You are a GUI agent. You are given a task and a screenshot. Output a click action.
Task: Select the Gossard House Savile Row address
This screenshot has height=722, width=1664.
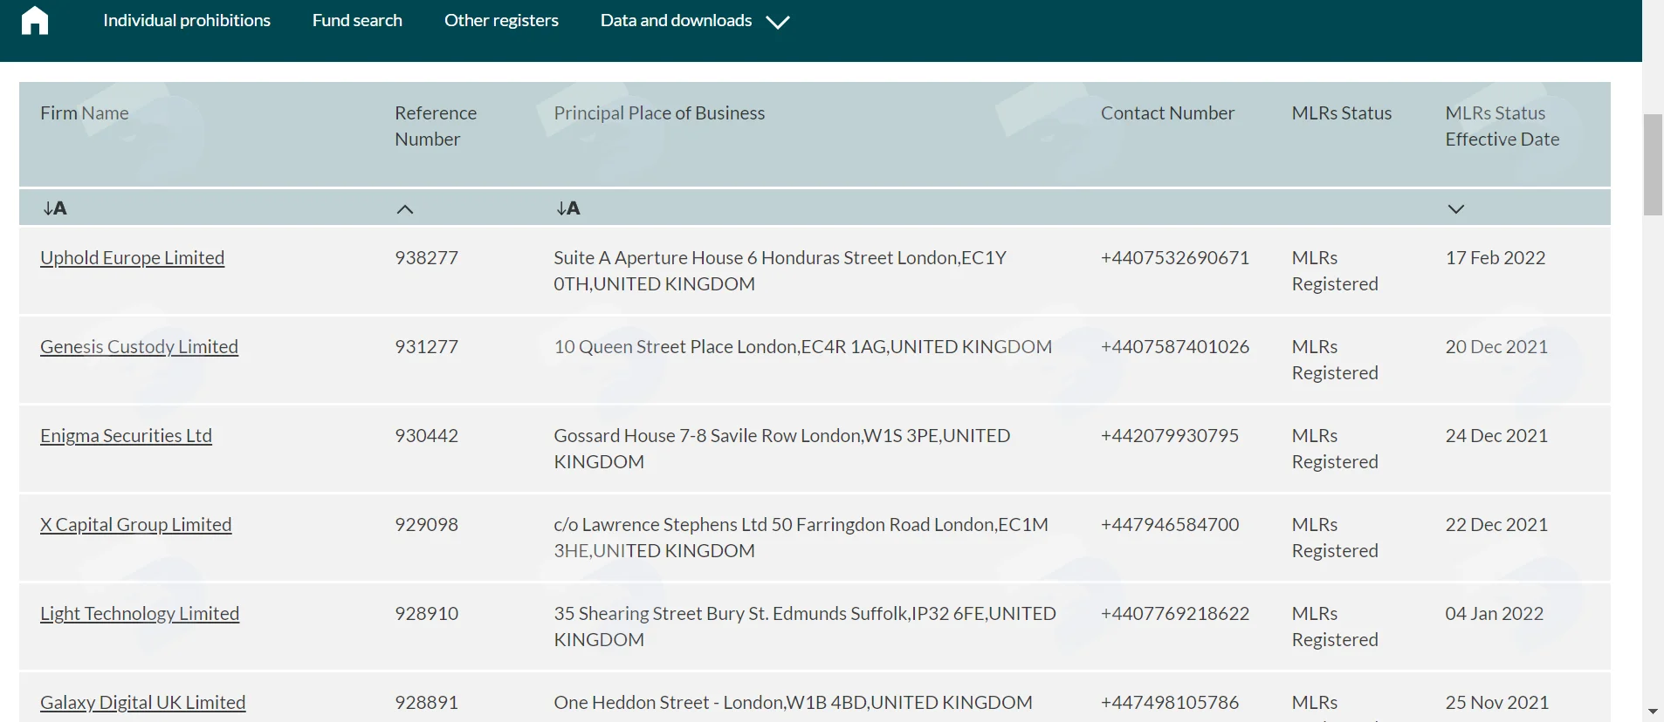pos(782,449)
